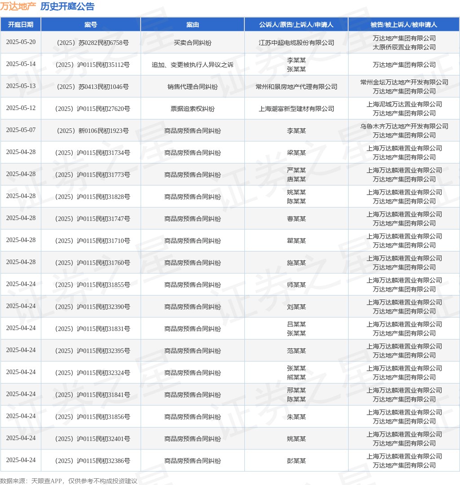Select date cell 2025-05-14
This screenshot has height=485, width=460.
(21, 64)
